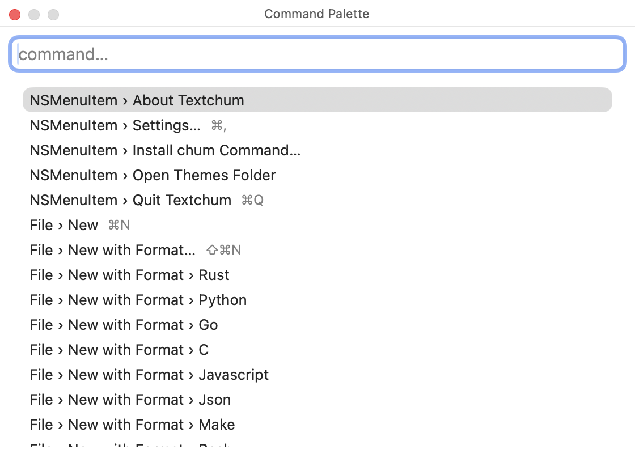Select Open Themes Folder command
This screenshot has height=458, width=635.
pos(317,175)
